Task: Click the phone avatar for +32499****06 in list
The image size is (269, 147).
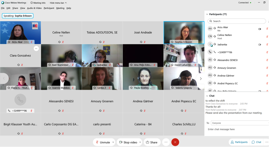Action: pos(210,52)
